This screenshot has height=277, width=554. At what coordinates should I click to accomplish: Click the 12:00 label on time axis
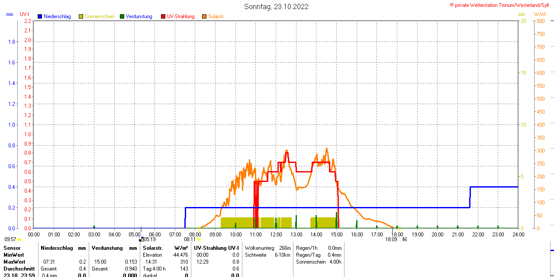click(276, 235)
